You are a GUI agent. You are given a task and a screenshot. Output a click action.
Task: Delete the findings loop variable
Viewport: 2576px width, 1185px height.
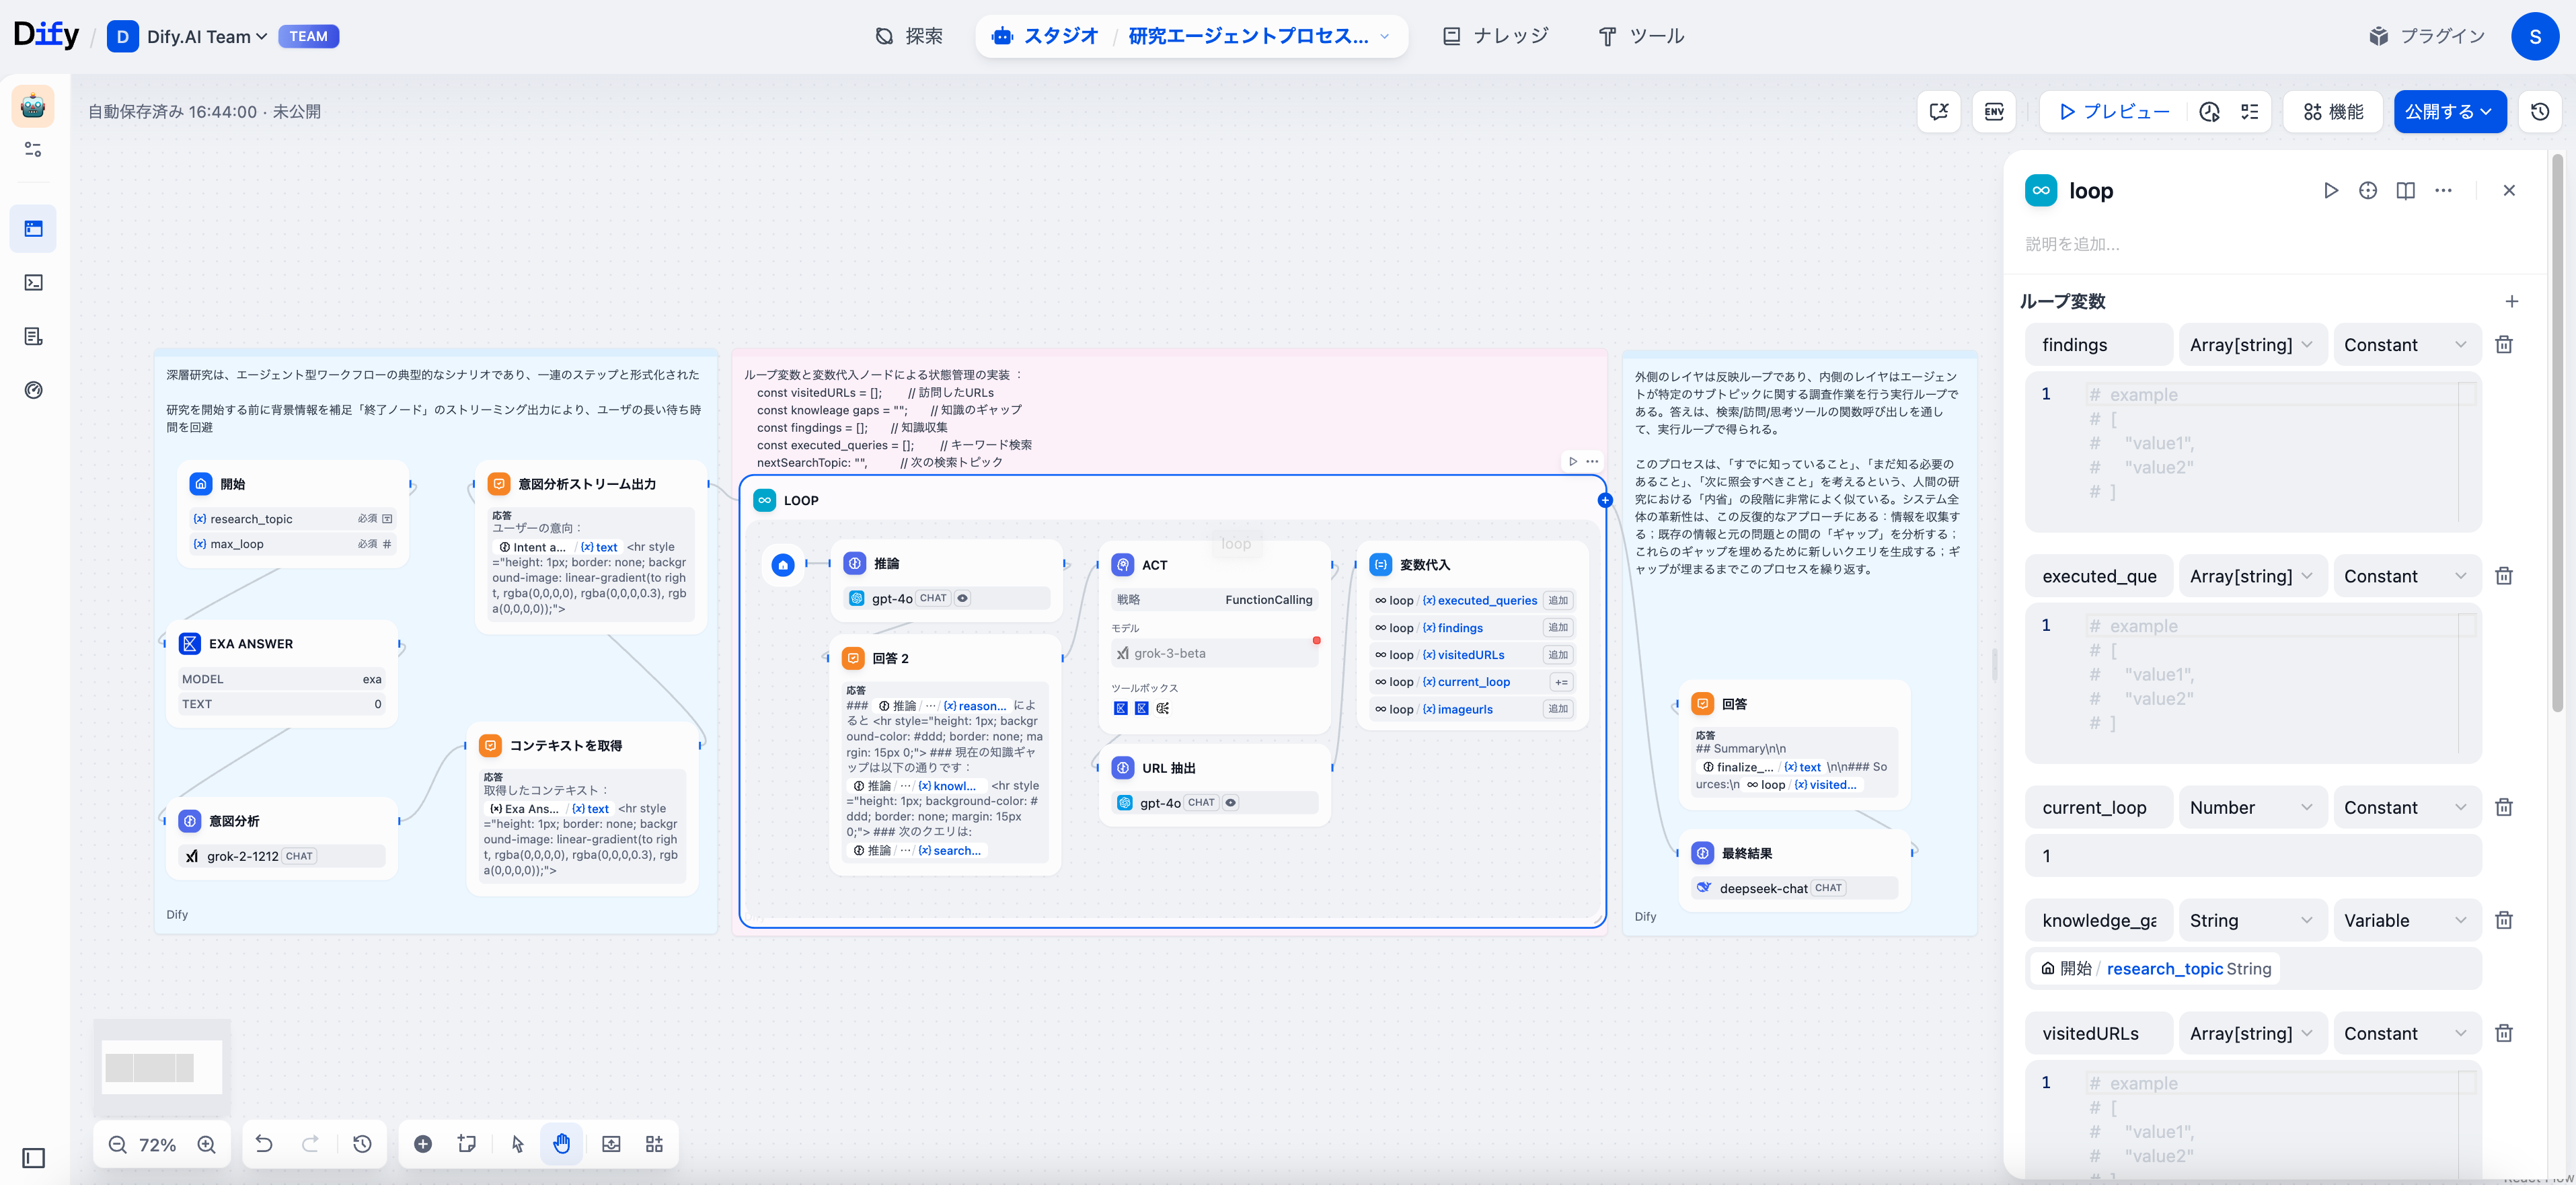click(x=2503, y=345)
